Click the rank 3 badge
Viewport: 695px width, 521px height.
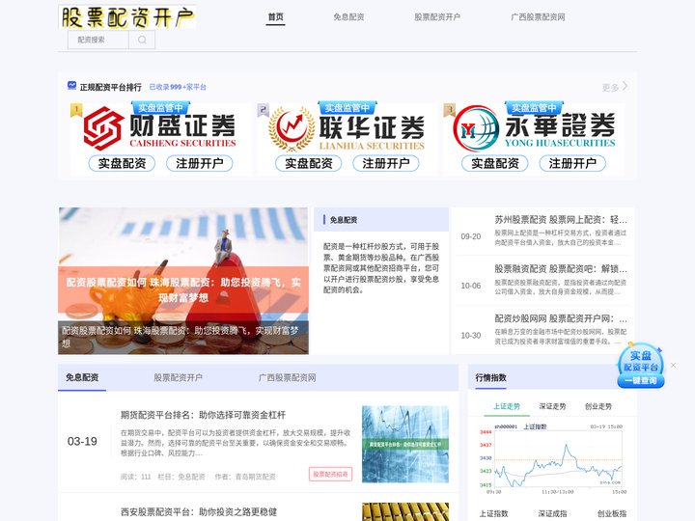[x=450, y=110]
